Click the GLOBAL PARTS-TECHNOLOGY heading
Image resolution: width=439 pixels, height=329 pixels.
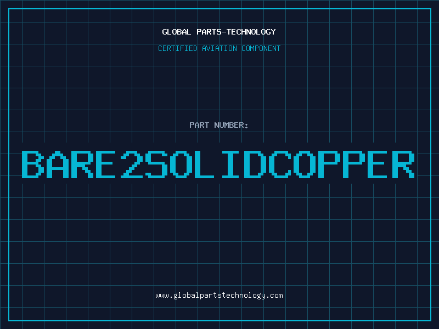219,32
